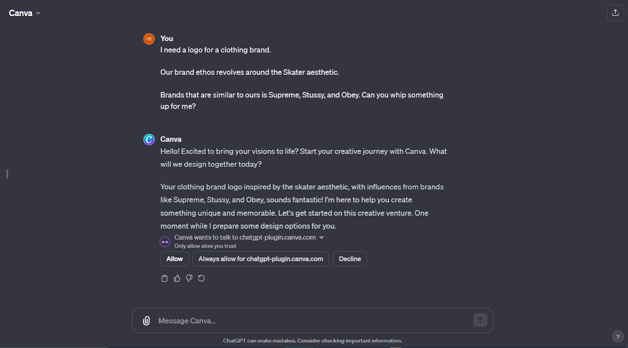Click the Canva plugin avatar beside its reply
Image resolution: width=628 pixels, height=348 pixels.
point(149,139)
